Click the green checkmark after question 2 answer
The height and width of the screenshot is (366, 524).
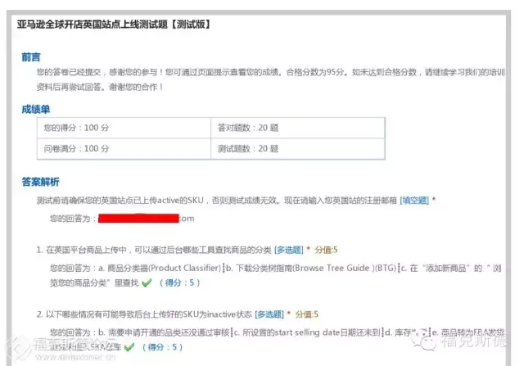[x=129, y=347]
